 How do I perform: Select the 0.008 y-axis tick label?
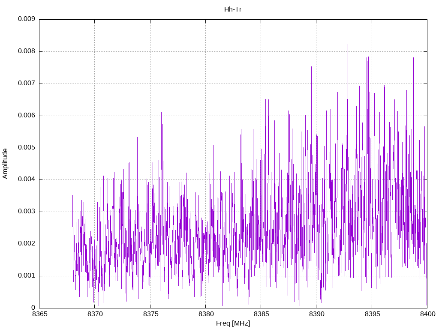pos(27,51)
